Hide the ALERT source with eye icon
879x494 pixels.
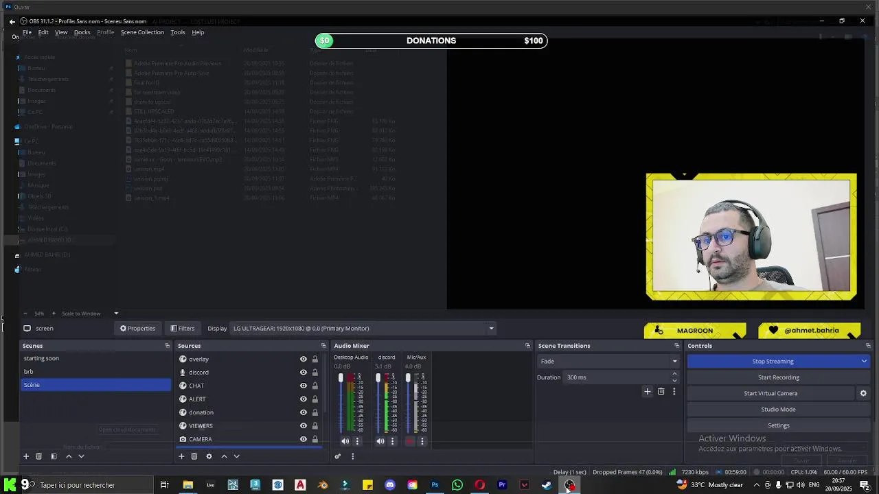[x=304, y=399]
